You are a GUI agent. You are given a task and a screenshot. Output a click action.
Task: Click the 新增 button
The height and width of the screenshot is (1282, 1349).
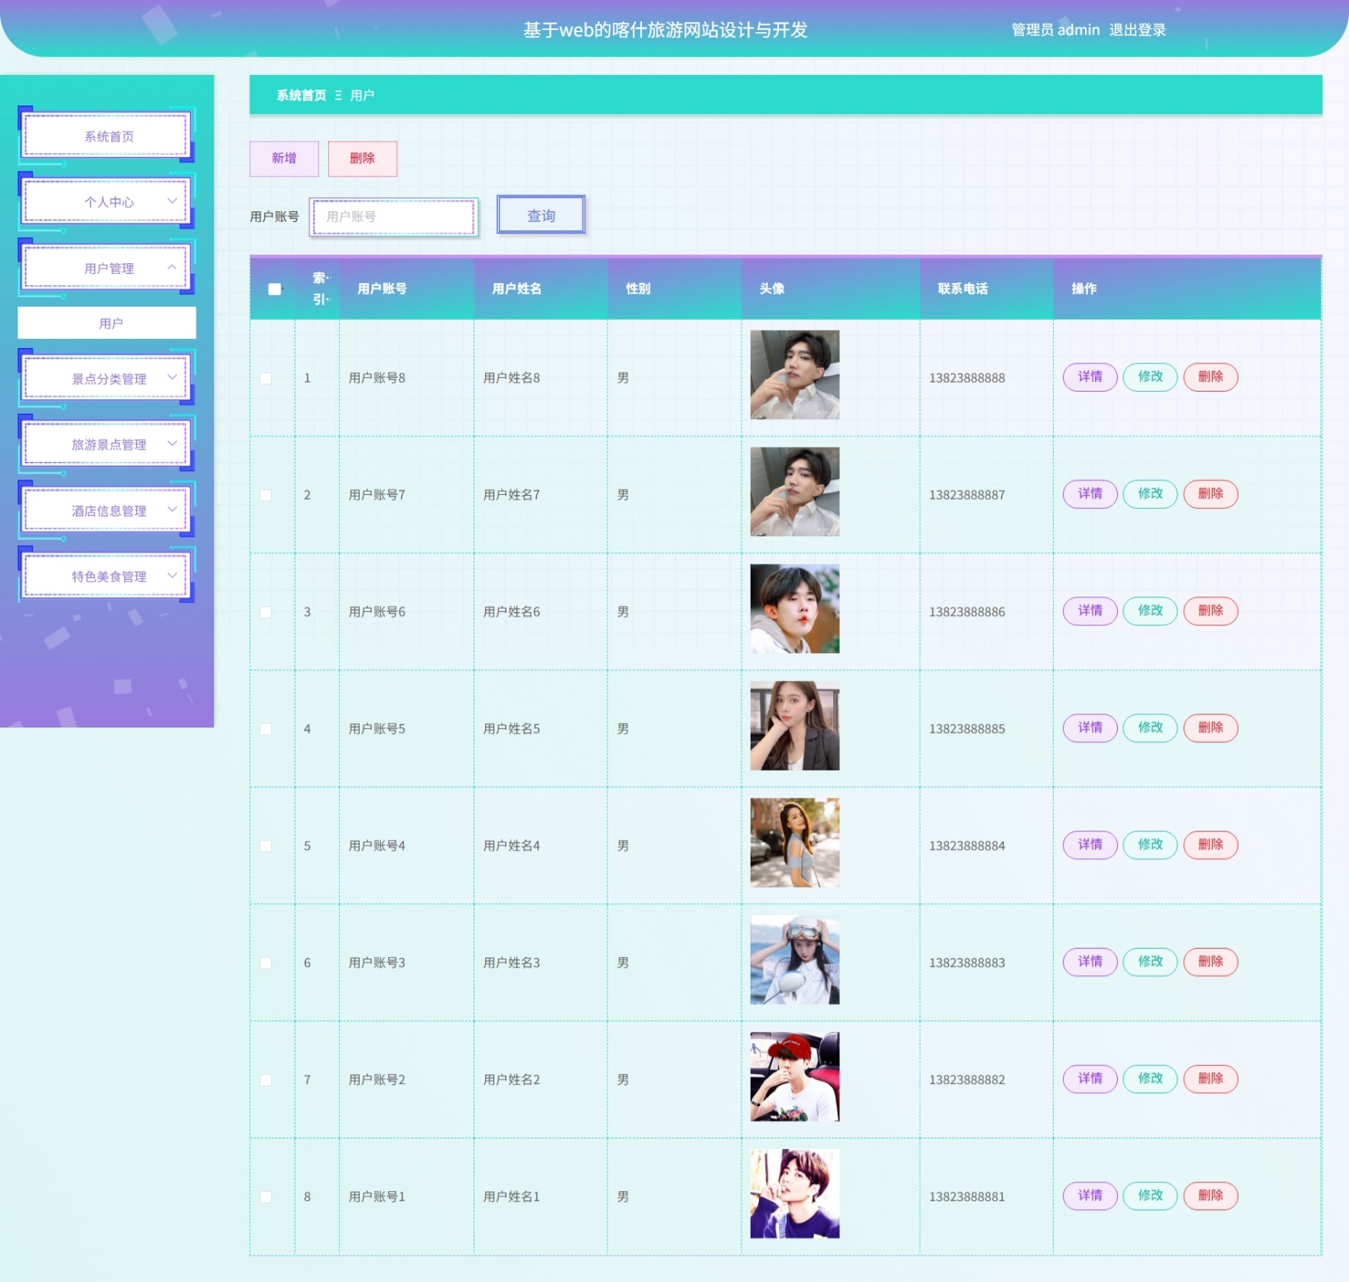point(284,158)
